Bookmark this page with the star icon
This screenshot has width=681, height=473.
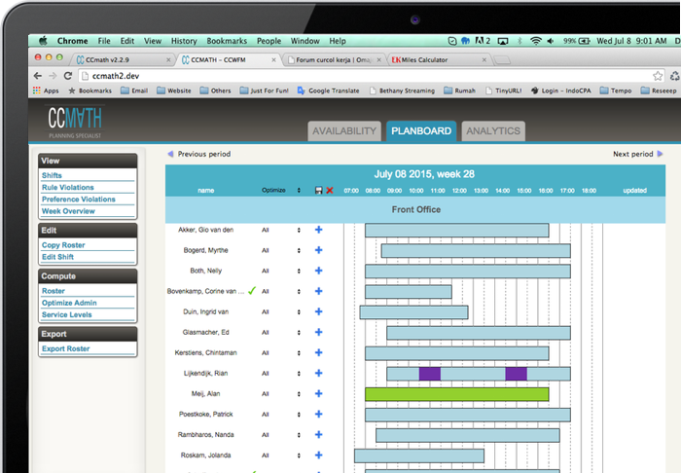coord(658,76)
